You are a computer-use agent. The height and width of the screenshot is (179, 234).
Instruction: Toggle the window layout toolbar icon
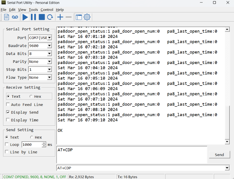click(79, 17)
